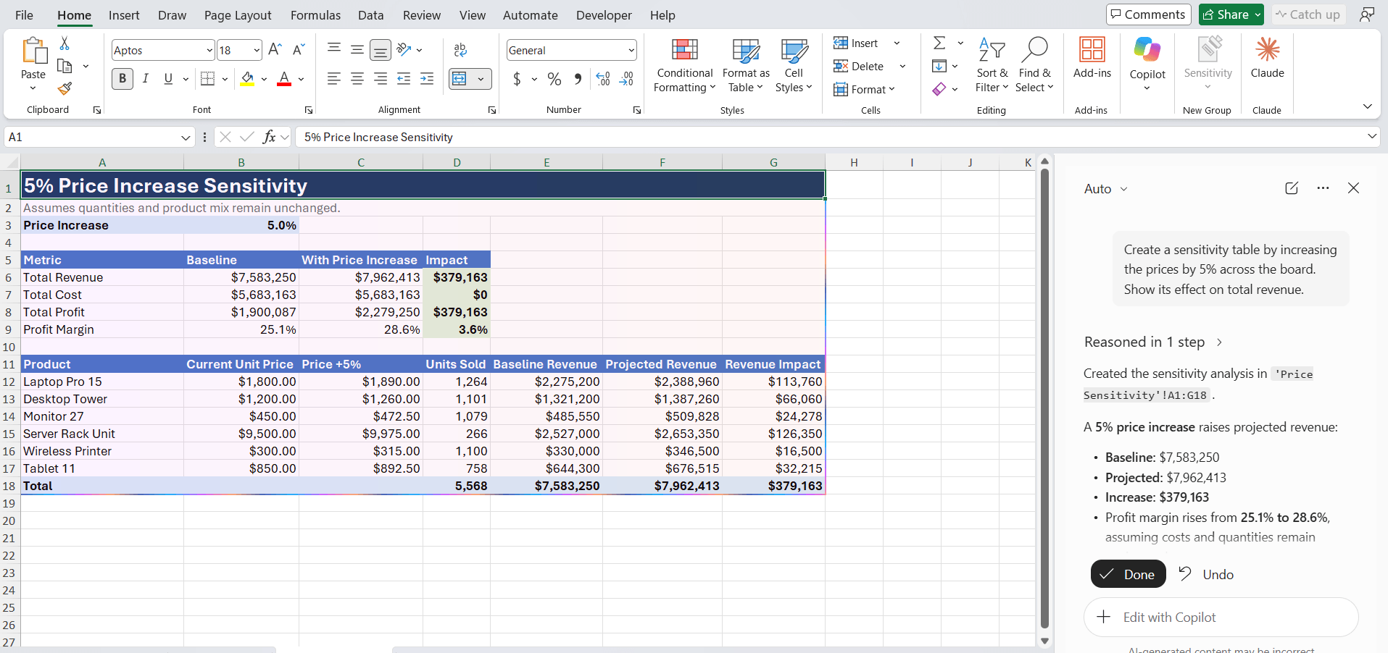The image size is (1388, 653).
Task: Apply the Borders icon
Action: pos(207,78)
